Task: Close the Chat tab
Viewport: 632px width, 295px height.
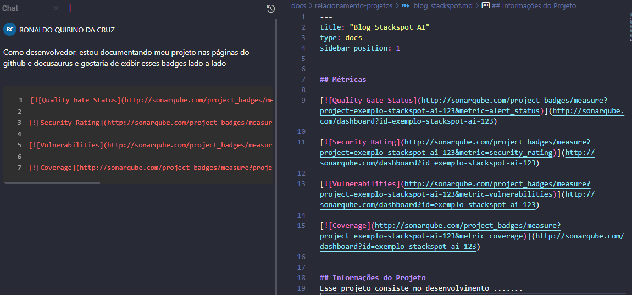Action: click(56, 8)
